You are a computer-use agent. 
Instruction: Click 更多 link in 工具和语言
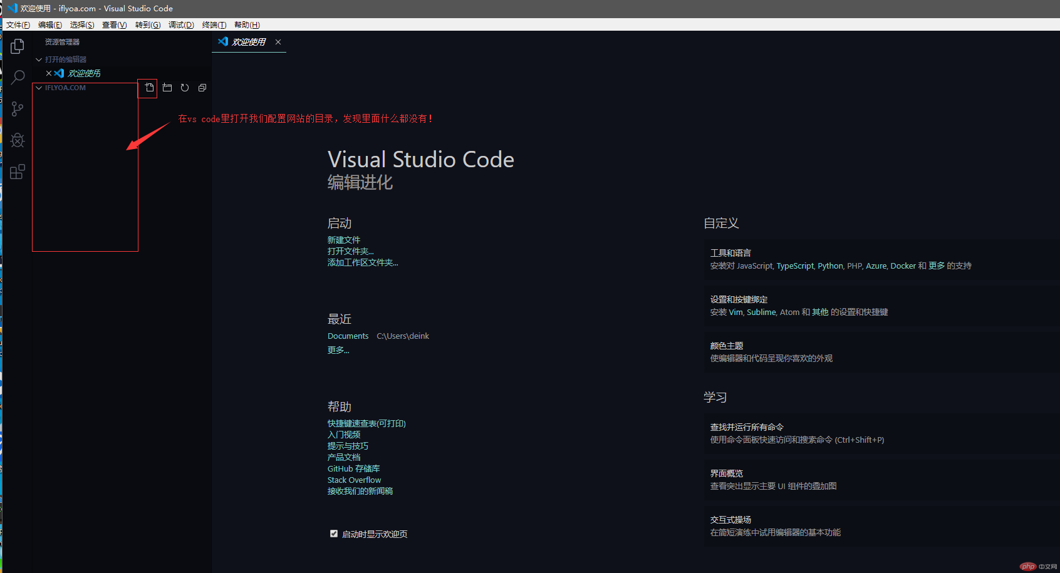[x=937, y=266]
